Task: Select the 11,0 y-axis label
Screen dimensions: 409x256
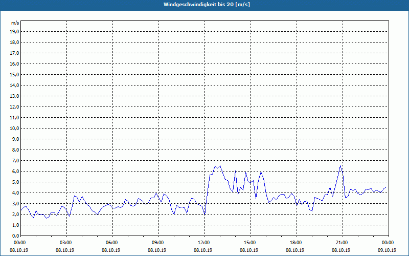Action: [15, 118]
